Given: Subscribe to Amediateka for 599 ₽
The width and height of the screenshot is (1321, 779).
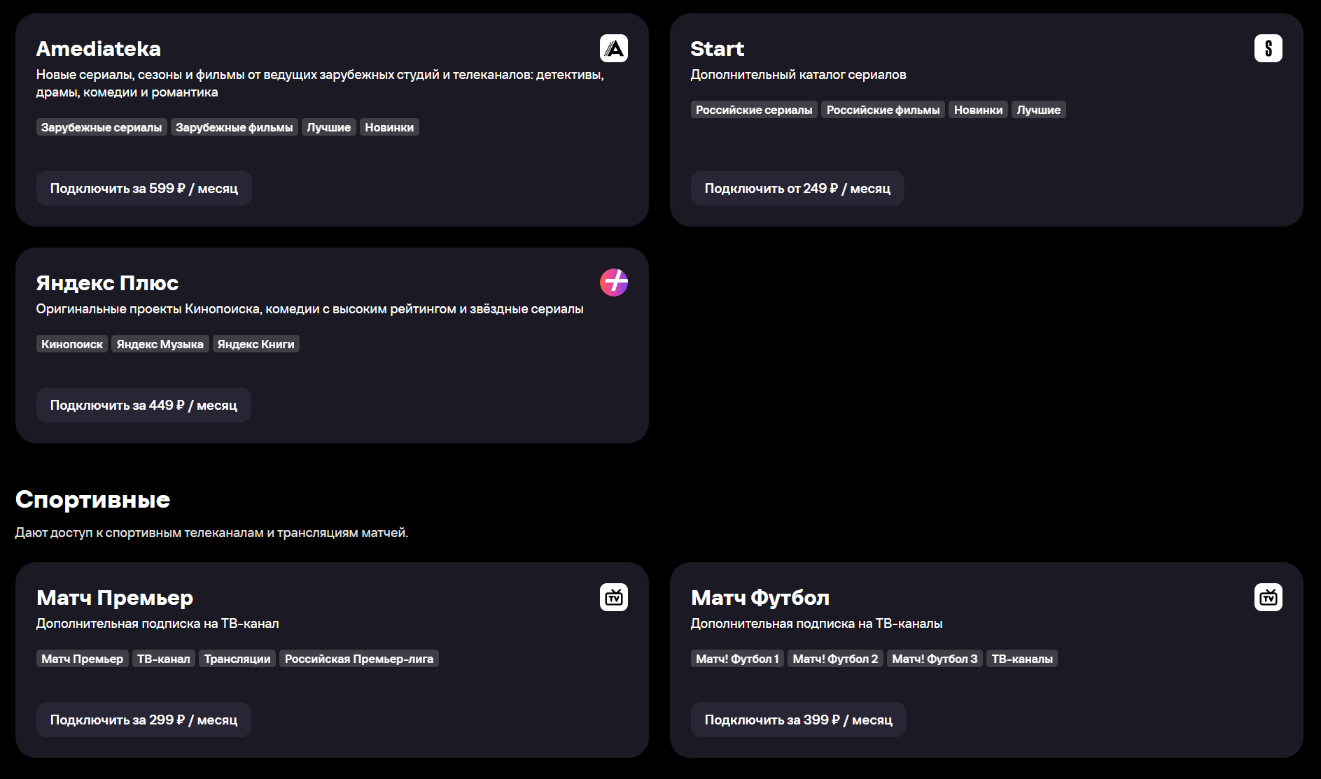Looking at the screenshot, I should 144,188.
